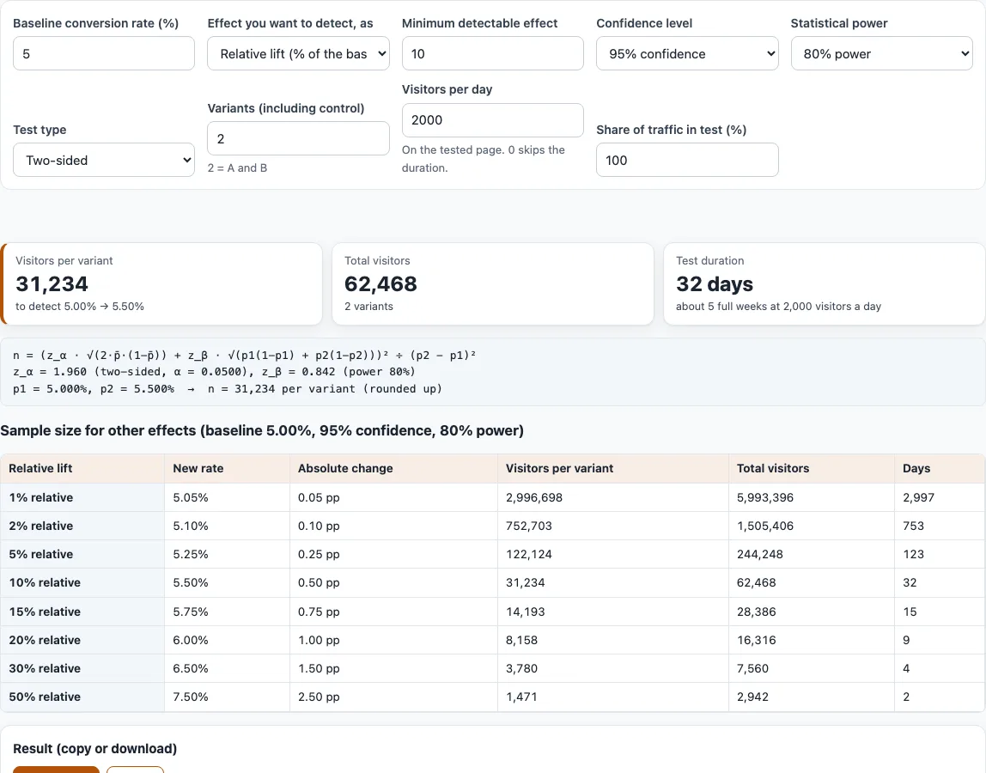Focus the Minimum detectable effect field
986x773 pixels.
coord(492,53)
